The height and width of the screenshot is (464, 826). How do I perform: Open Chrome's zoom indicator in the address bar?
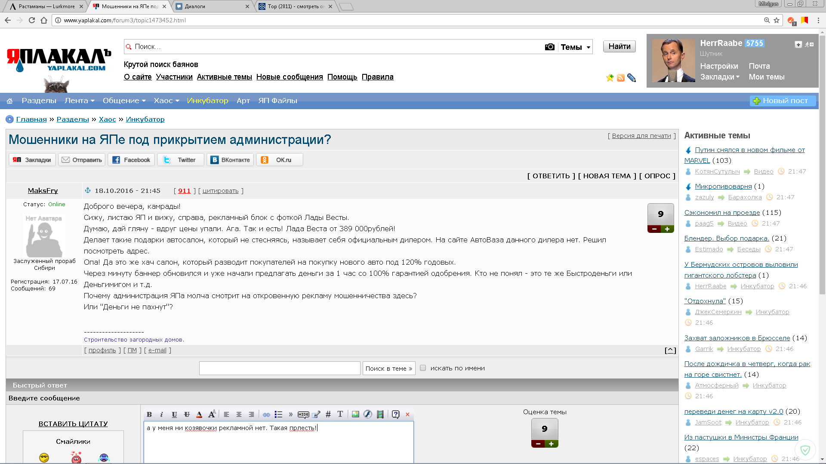point(767,20)
